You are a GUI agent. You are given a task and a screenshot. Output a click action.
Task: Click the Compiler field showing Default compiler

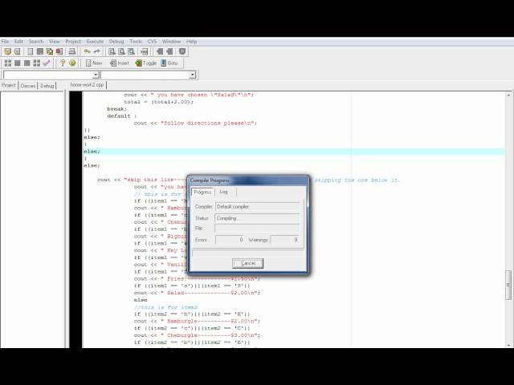click(x=258, y=207)
